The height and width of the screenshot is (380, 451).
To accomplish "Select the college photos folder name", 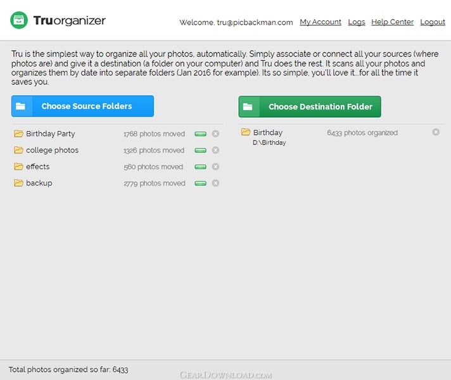I will 53,150.
